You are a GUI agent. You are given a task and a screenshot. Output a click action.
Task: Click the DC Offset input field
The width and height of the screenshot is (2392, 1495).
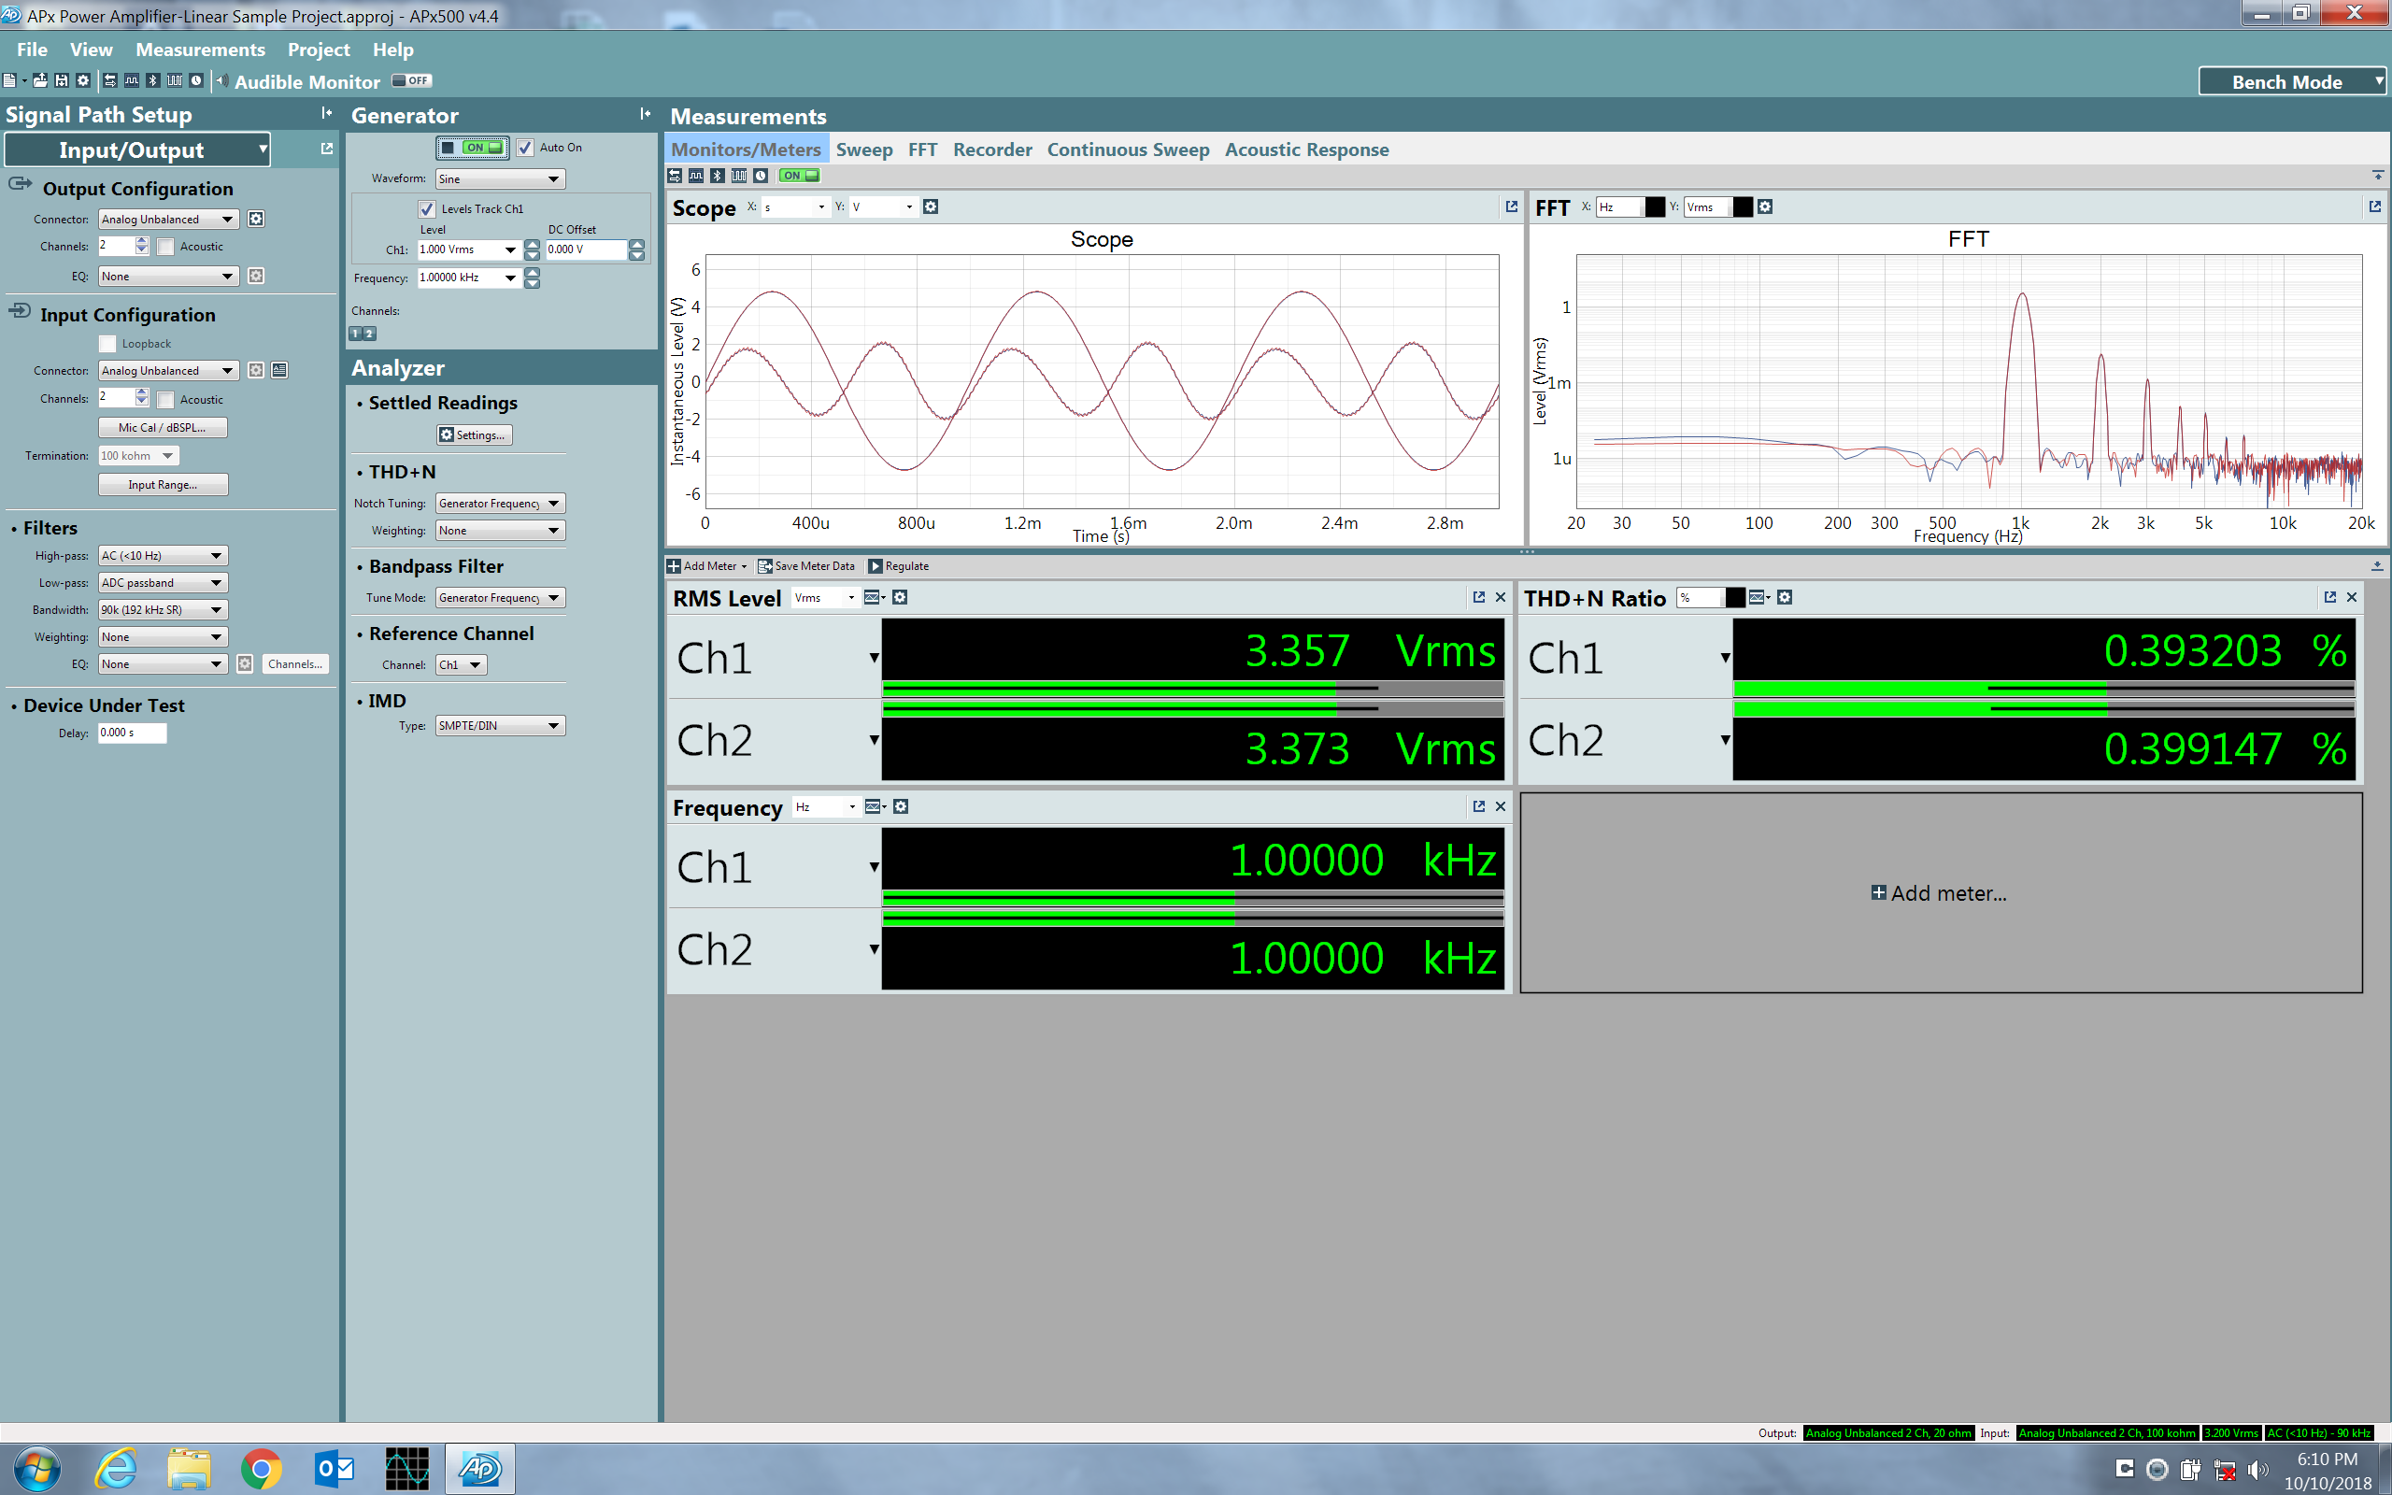[586, 249]
